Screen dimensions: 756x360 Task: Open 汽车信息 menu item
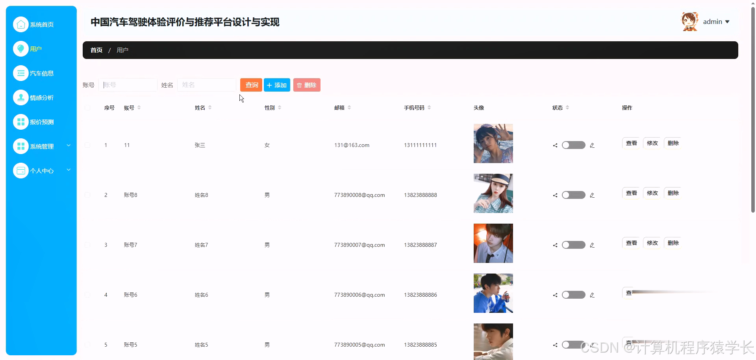[x=41, y=73]
